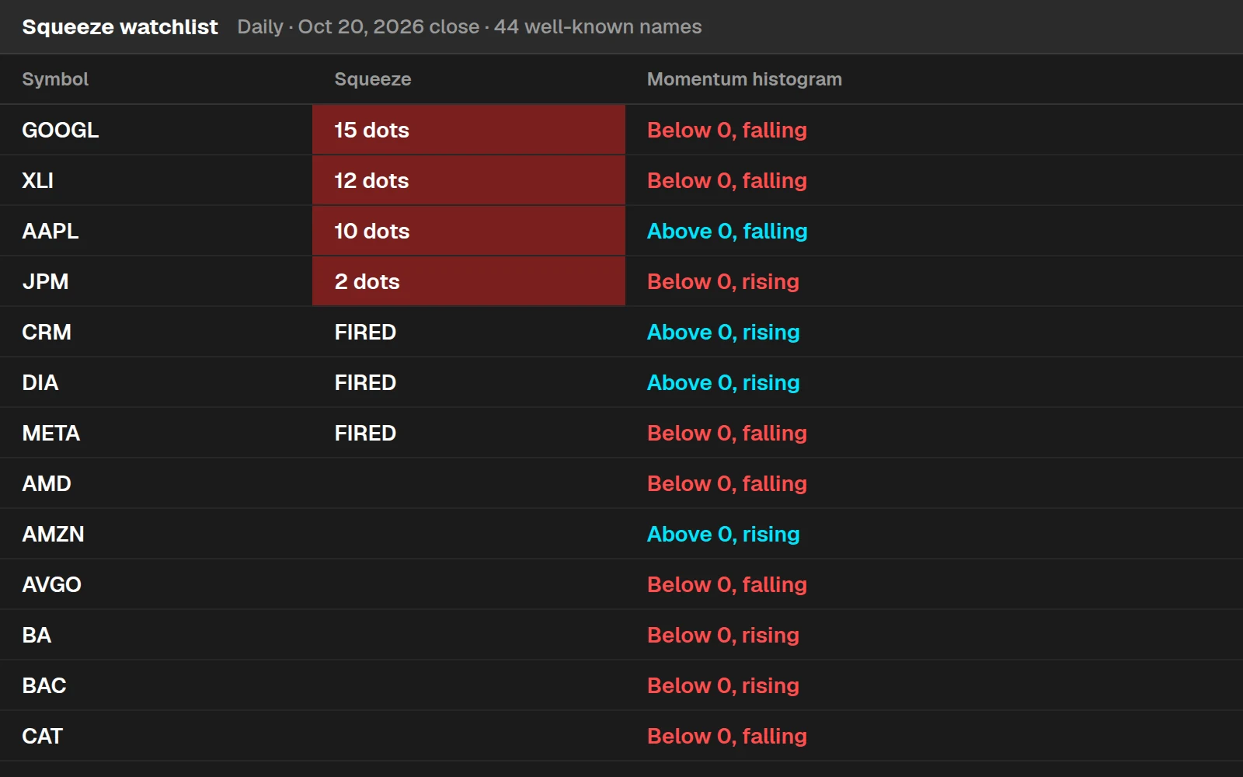Click FIRED in the DIA row
The height and width of the screenshot is (777, 1243).
point(365,382)
